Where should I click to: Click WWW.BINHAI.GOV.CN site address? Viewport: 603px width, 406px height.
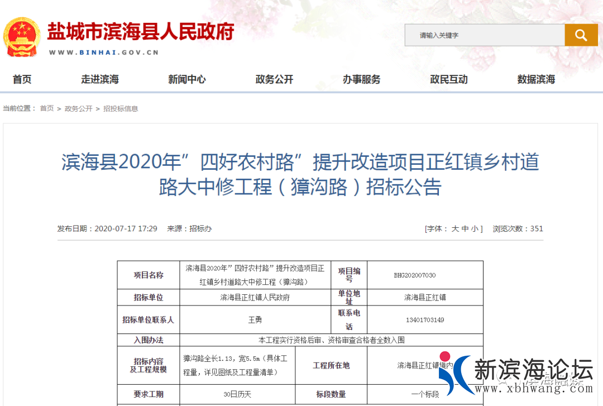pos(104,53)
